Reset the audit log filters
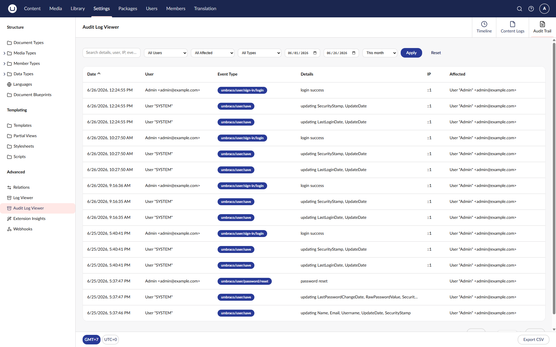Image resolution: width=556 pixels, height=347 pixels. (x=436, y=53)
